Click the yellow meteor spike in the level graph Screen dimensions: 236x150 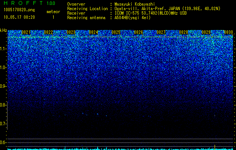[215, 147]
